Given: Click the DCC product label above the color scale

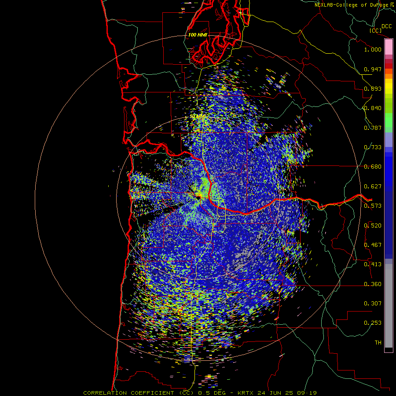Looking at the screenshot, I should click(x=386, y=26).
